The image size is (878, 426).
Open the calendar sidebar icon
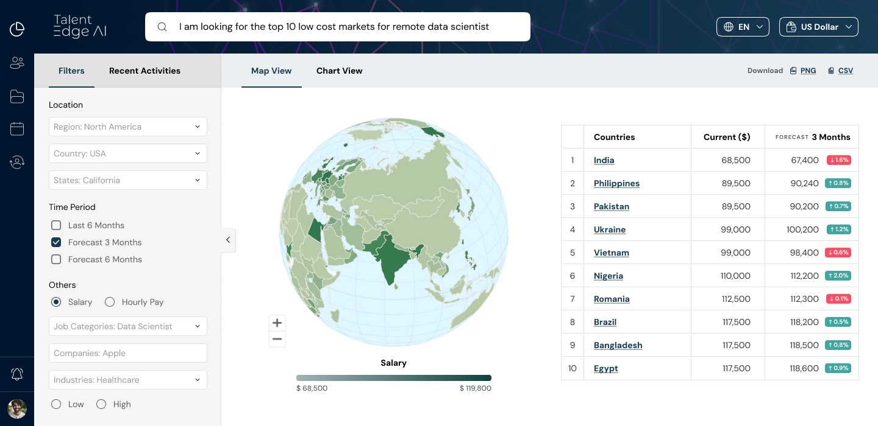pos(17,128)
